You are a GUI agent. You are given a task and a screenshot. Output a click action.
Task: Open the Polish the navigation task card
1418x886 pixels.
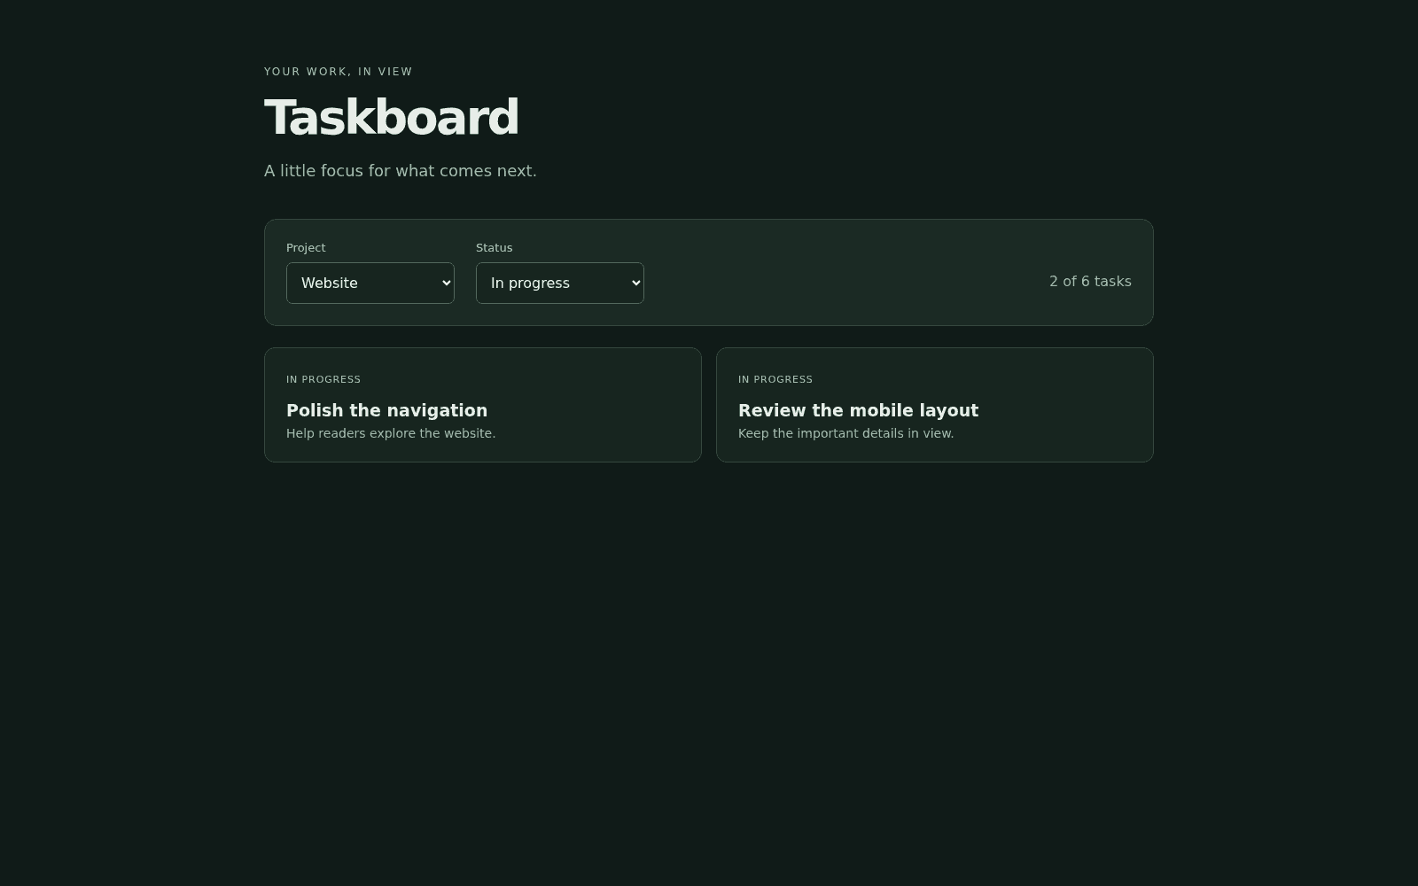(x=483, y=405)
